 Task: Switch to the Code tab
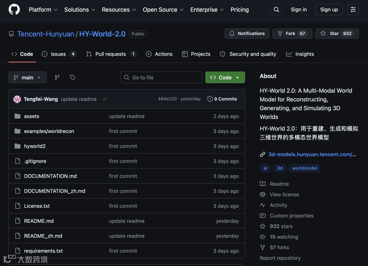22,54
